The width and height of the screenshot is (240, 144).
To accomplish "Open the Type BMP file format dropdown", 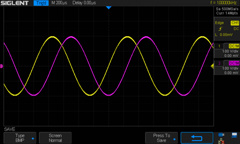I will [20, 138].
